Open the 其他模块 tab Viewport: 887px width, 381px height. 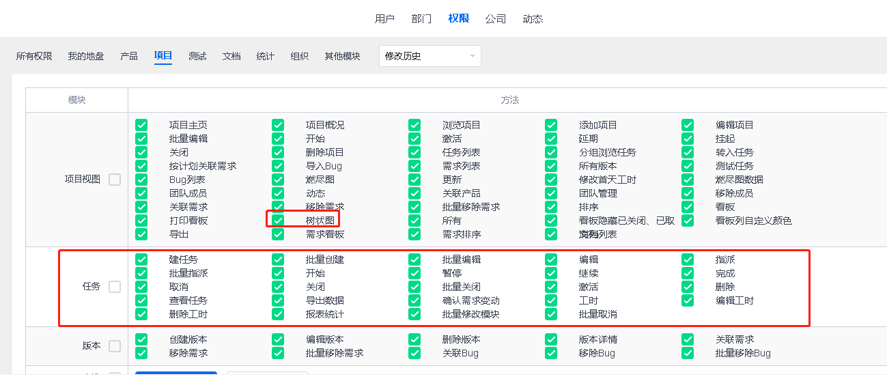(342, 56)
